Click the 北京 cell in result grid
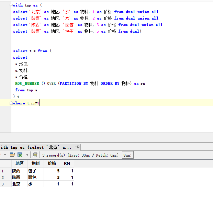This screenshot has height=205, width=213. [x=20, y=184]
